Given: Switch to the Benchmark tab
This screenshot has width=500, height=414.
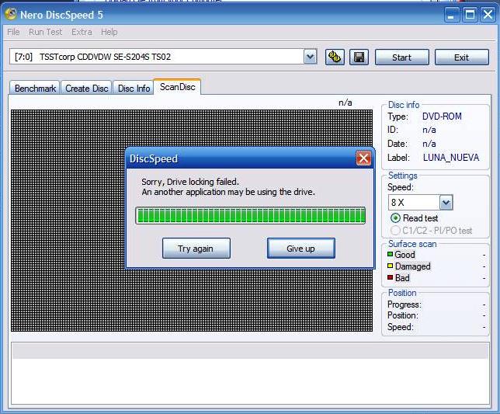Looking at the screenshot, I should point(35,89).
